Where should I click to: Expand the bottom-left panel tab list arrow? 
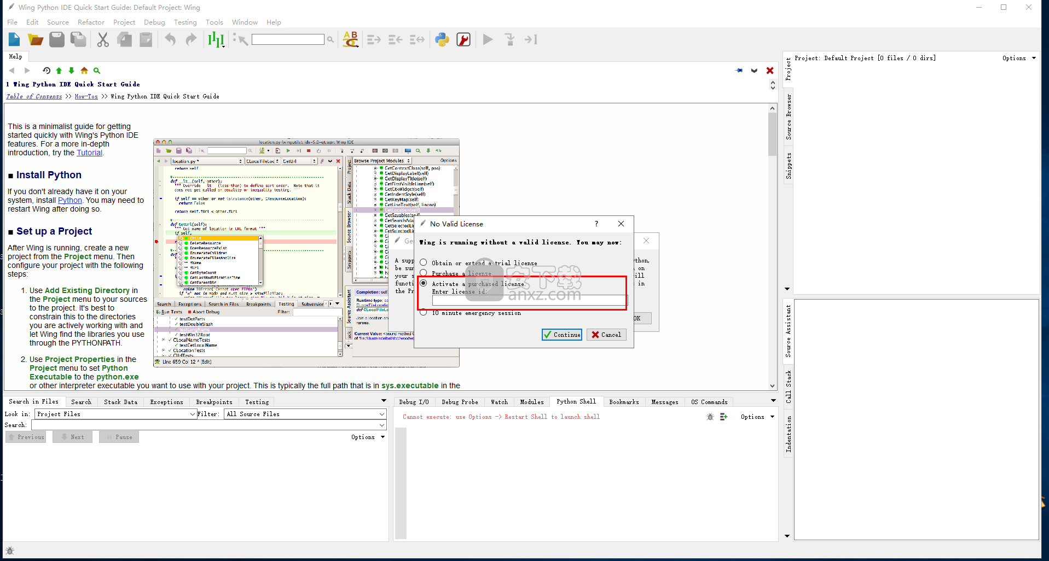point(384,401)
